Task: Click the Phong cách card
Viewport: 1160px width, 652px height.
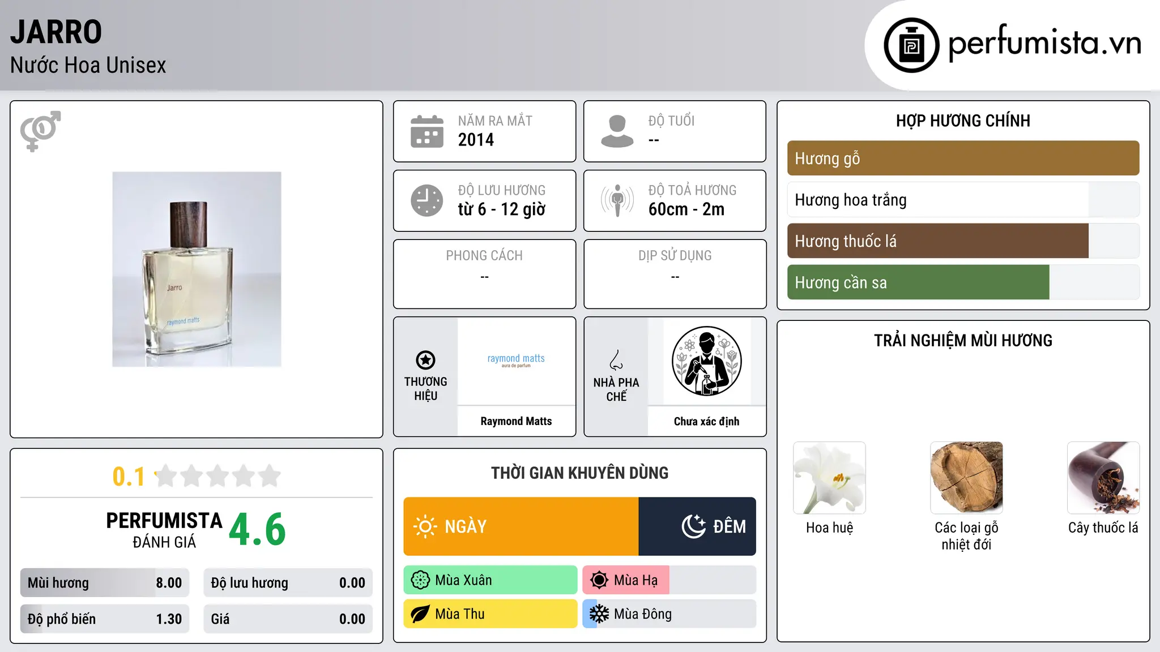Action: point(484,274)
